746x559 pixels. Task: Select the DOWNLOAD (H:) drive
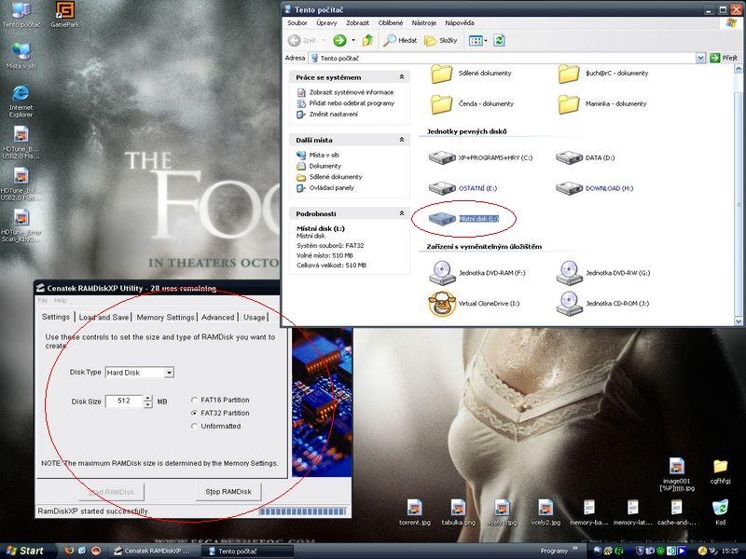tap(595, 188)
